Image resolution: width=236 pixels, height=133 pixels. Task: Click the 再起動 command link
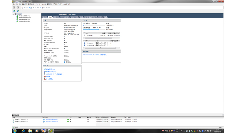tap(48, 77)
